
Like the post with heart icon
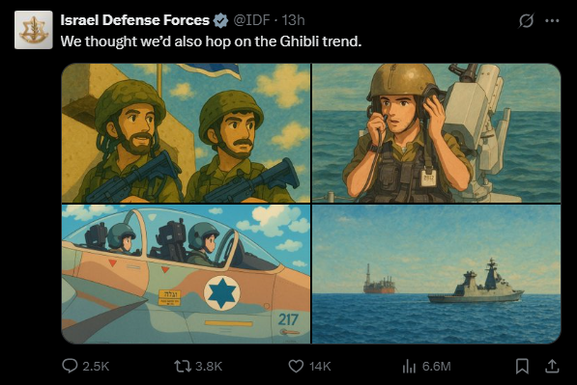tap(296, 366)
